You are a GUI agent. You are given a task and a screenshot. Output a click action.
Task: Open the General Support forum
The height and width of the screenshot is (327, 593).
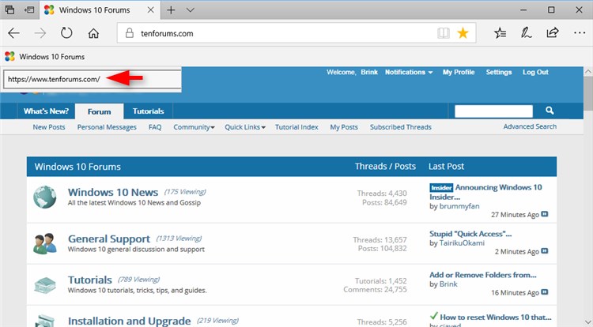click(109, 239)
